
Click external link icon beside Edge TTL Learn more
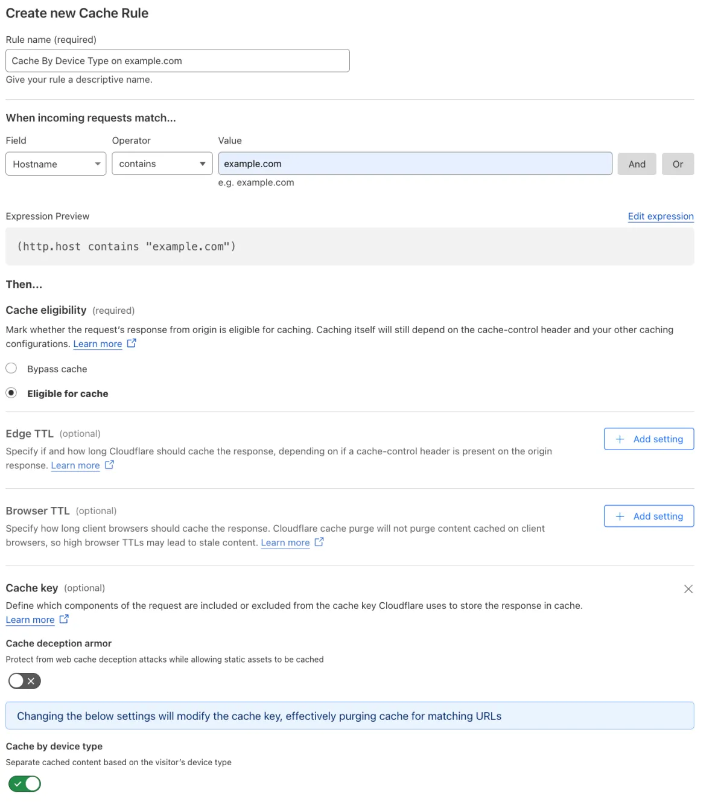coord(109,465)
